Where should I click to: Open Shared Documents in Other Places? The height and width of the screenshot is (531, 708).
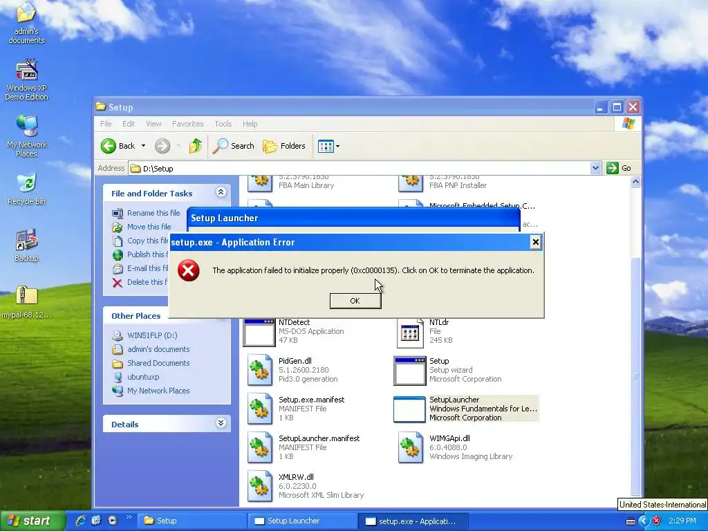158,363
